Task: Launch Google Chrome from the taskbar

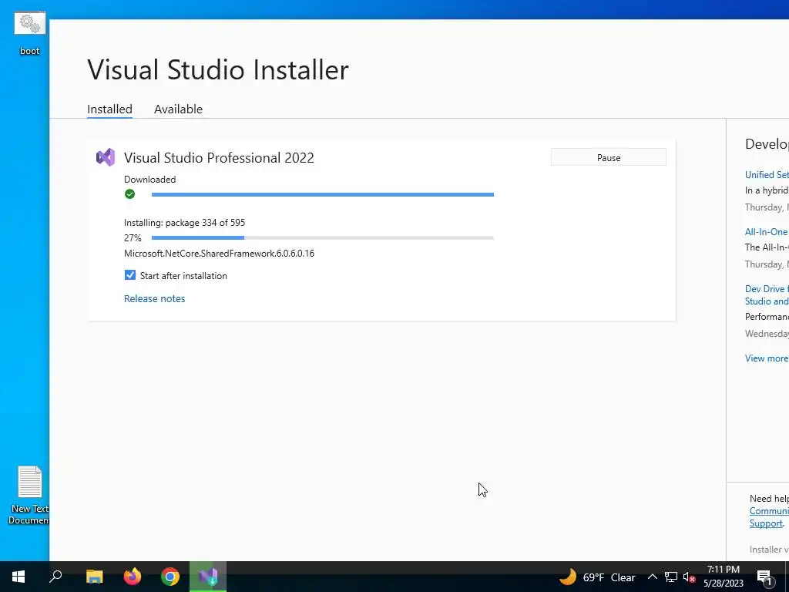Action: point(170,577)
